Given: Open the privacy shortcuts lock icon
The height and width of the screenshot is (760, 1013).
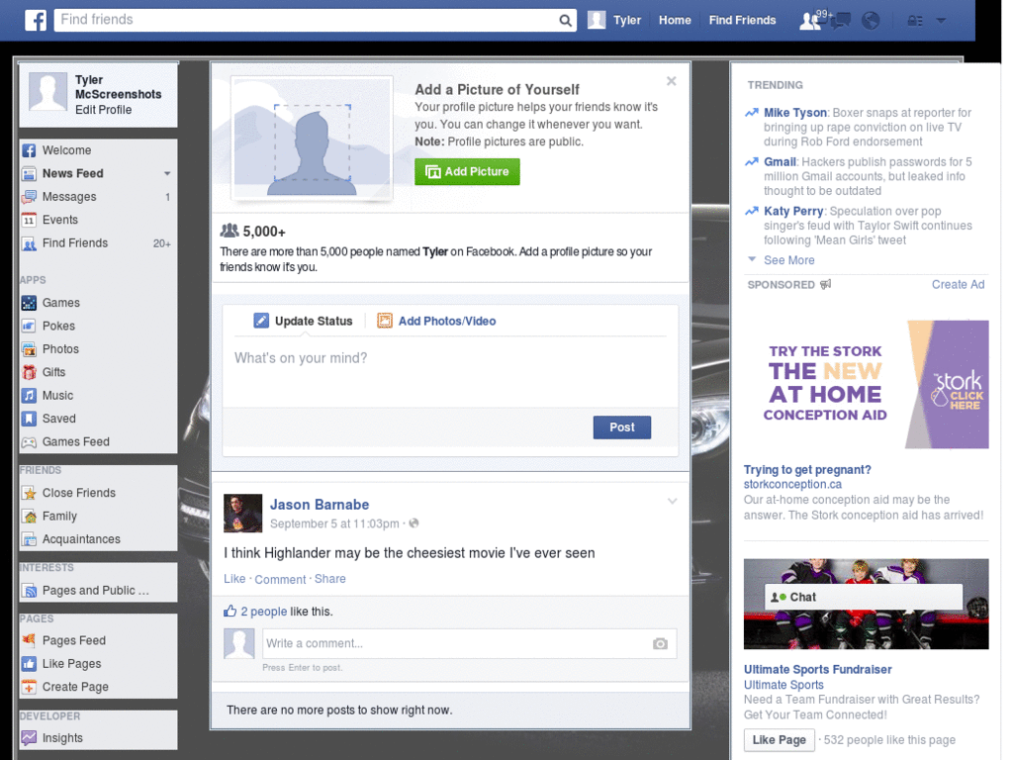Looking at the screenshot, I should (x=915, y=21).
